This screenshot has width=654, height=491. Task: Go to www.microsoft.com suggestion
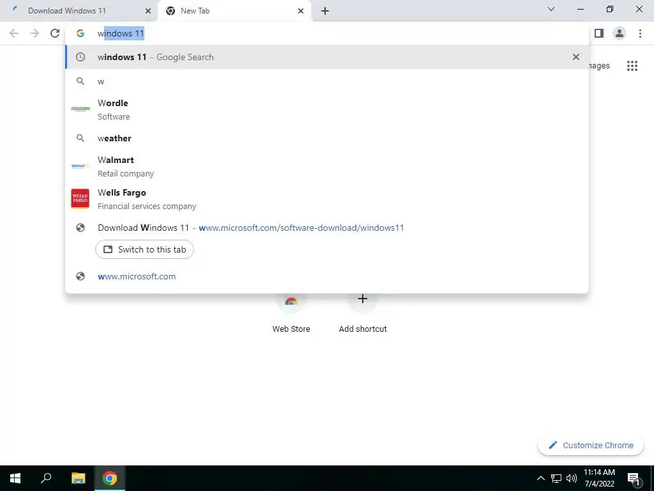(x=327, y=276)
